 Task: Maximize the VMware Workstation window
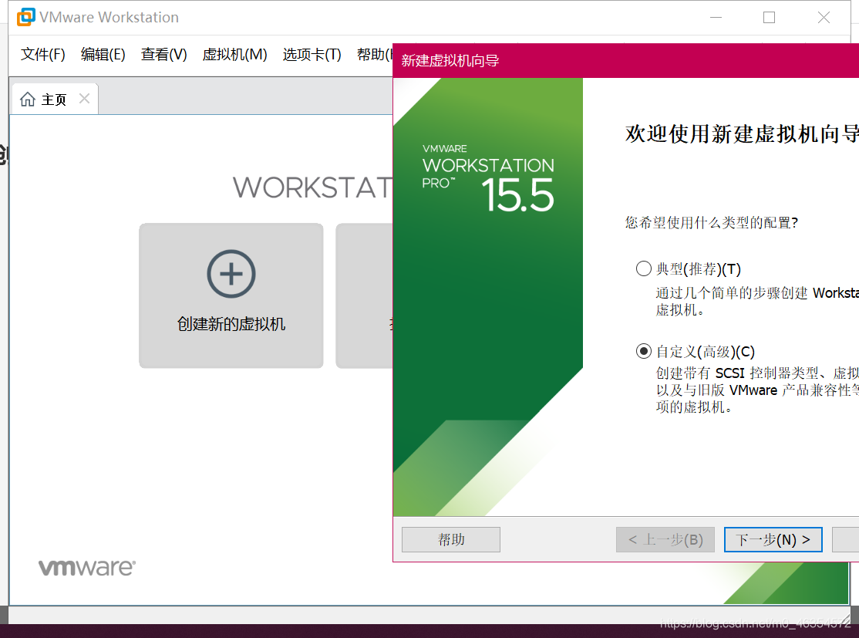pyautogui.click(x=769, y=18)
